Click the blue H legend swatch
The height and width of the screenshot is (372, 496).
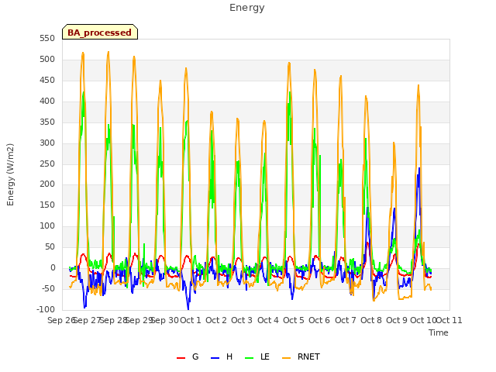[215, 358]
